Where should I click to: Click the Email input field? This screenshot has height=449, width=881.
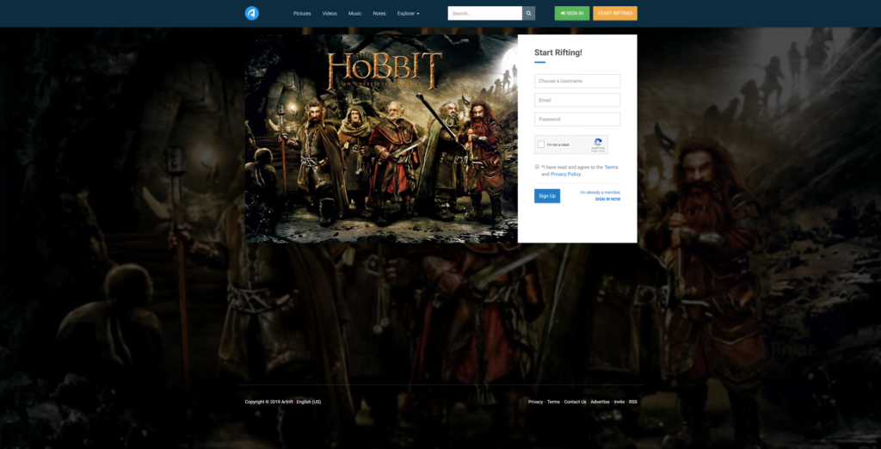coord(577,100)
